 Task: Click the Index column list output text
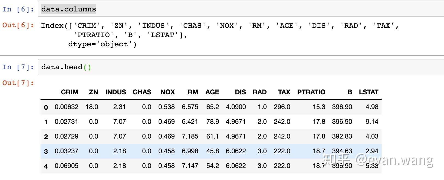click(x=220, y=35)
